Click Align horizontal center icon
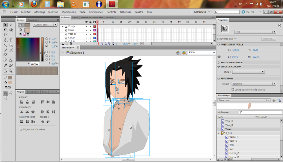Image resolution: width=283 pixels, height=163 pixels. pyautogui.click(x=27, y=102)
